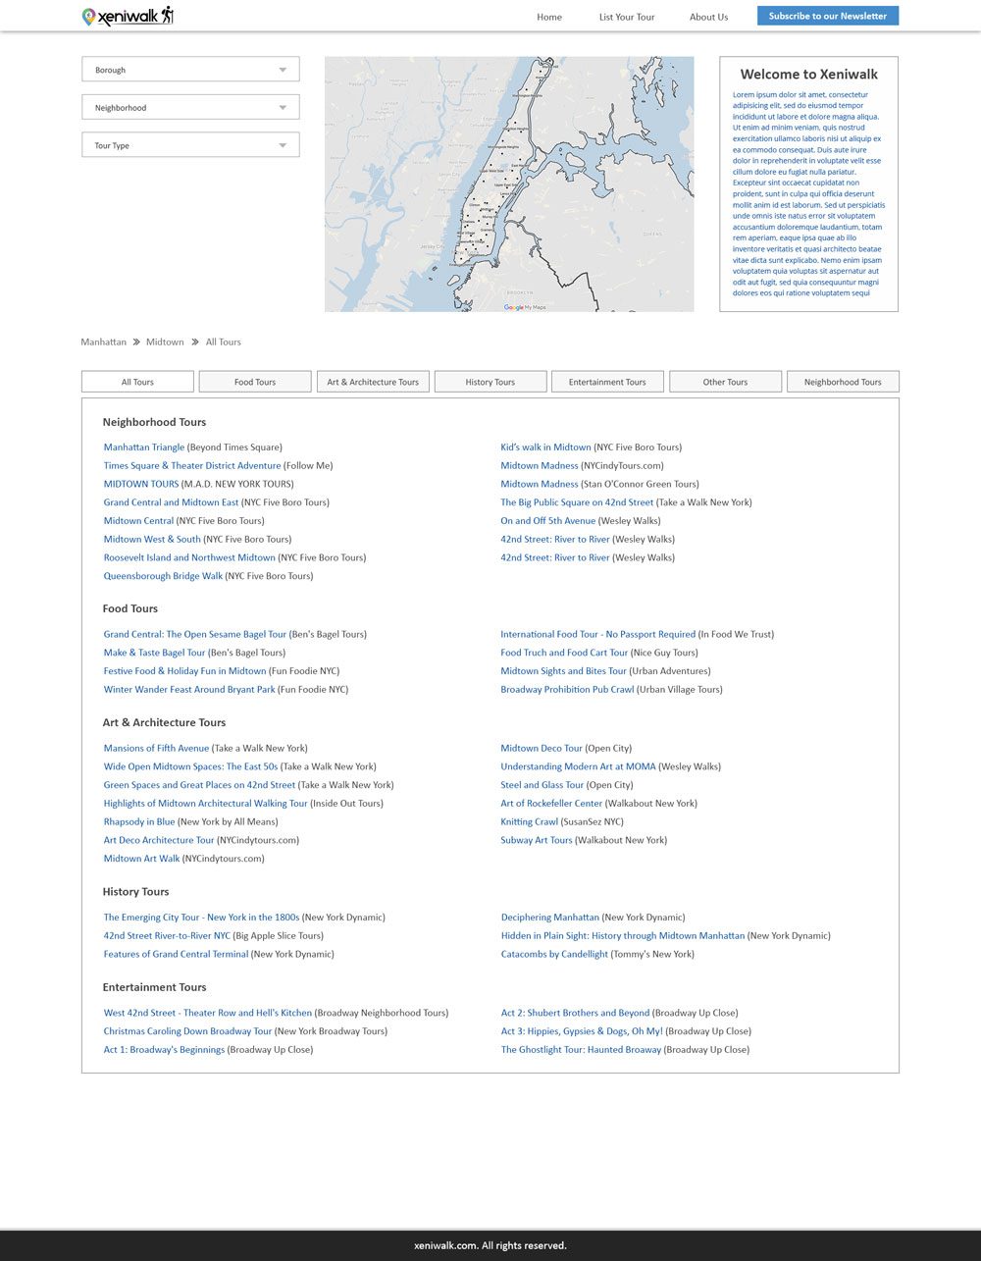
Task: Open Midtown Art Walk link
Action: 142,859
